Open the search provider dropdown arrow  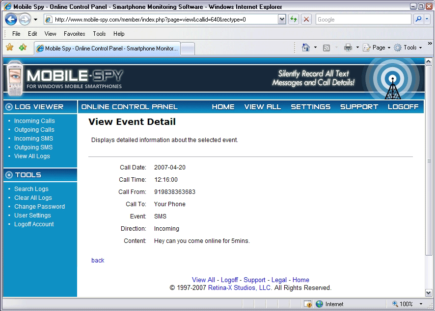[x=427, y=20]
